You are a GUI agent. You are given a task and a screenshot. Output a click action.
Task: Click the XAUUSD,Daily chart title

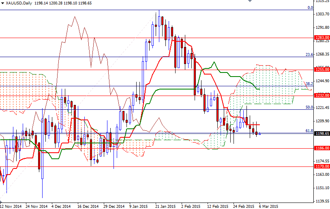pos(19,3)
